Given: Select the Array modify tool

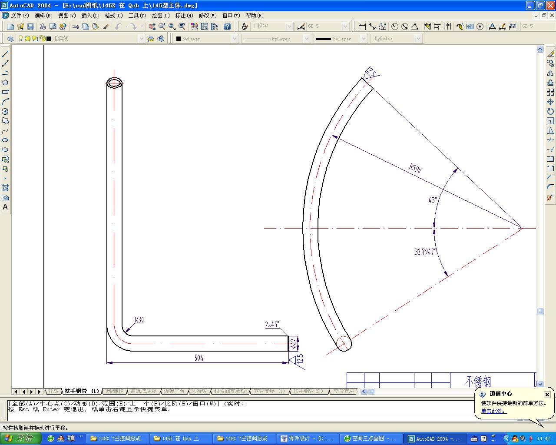Looking at the screenshot, I should pyautogui.click(x=550, y=92).
